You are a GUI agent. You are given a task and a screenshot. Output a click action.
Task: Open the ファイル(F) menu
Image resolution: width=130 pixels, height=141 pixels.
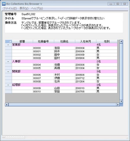10,8
